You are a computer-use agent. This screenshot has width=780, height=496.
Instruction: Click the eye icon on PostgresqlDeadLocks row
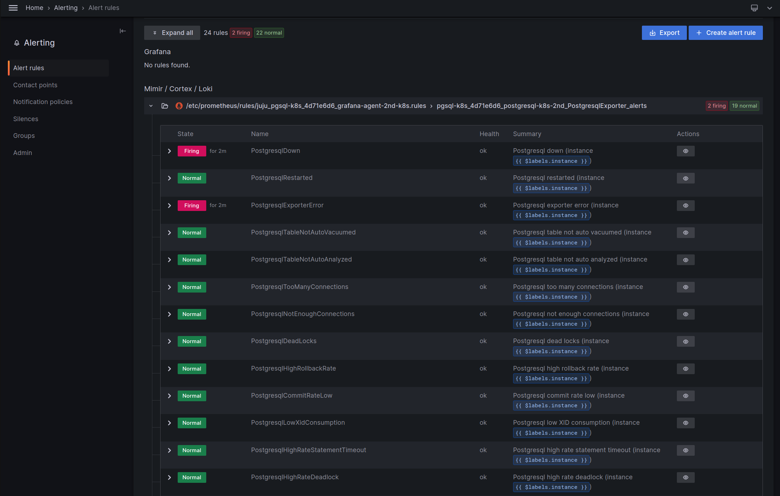point(685,341)
